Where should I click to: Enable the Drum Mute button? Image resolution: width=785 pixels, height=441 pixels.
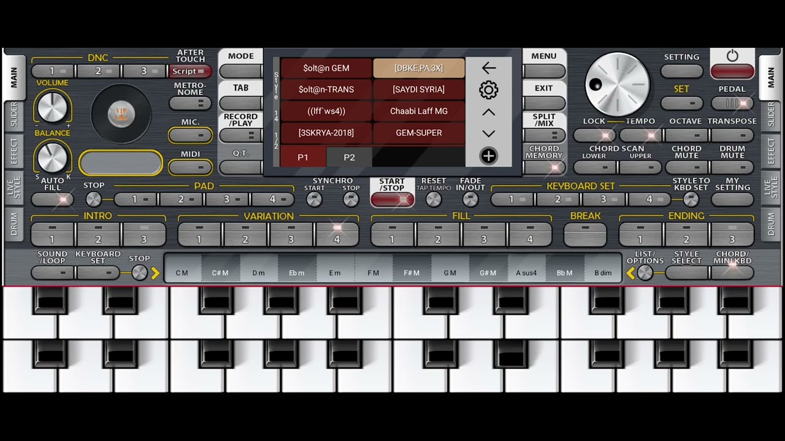732,167
